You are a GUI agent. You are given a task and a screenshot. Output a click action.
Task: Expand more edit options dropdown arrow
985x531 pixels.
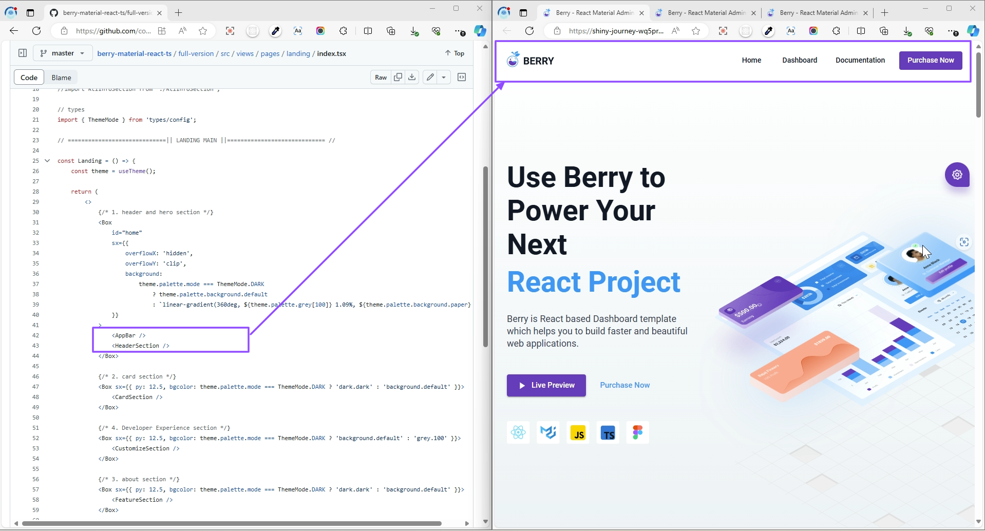point(444,78)
